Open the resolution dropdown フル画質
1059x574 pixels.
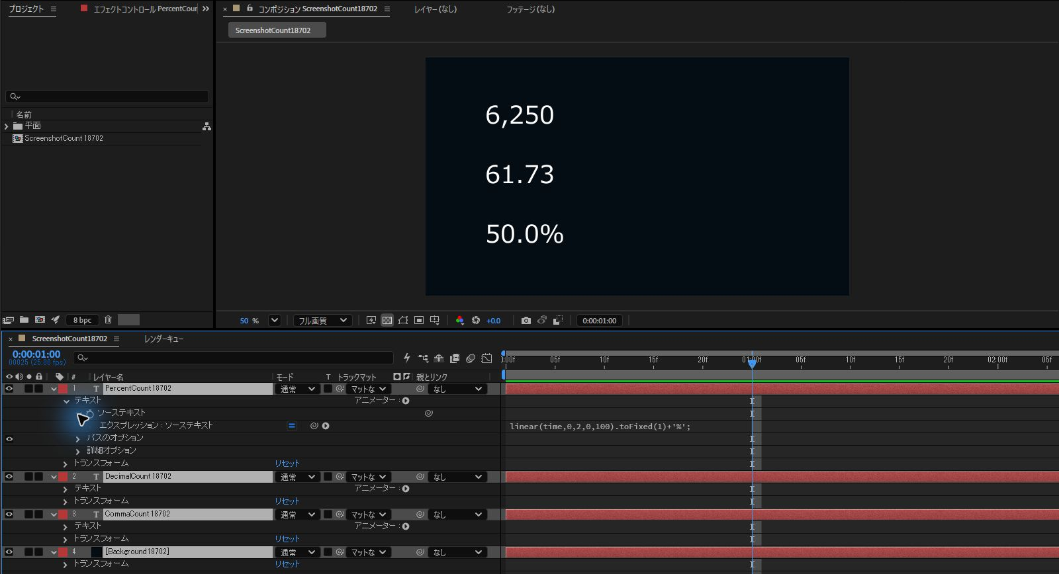point(322,321)
